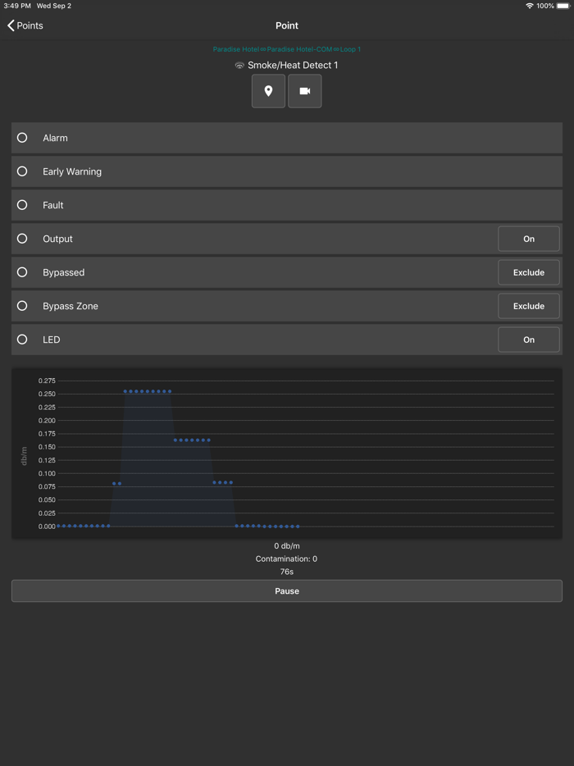Click the Wi-Fi status icon
This screenshot has width=574, height=766.
pyautogui.click(x=530, y=6)
